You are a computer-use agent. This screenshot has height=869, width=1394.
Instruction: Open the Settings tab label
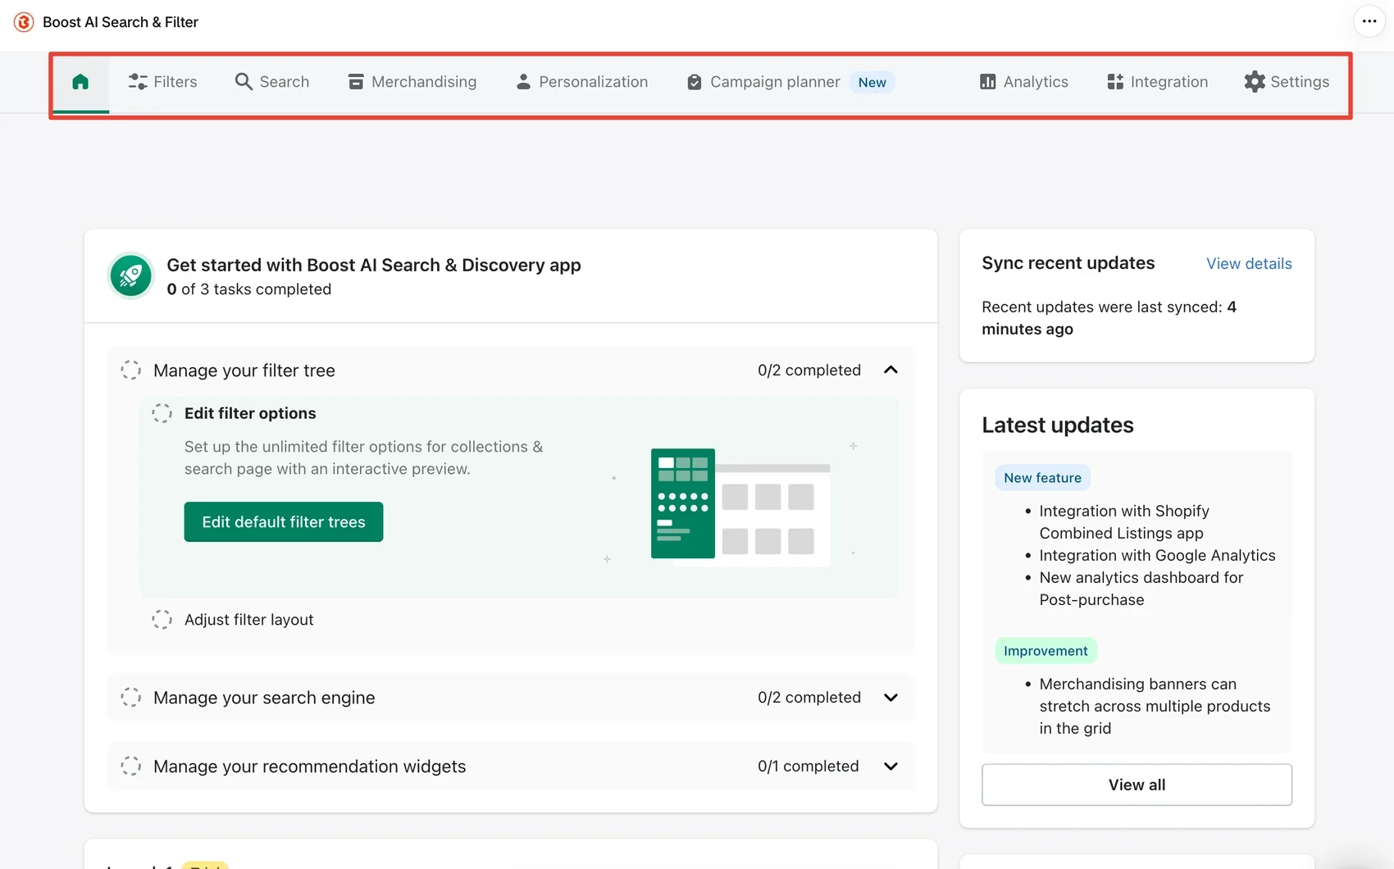(x=1300, y=82)
